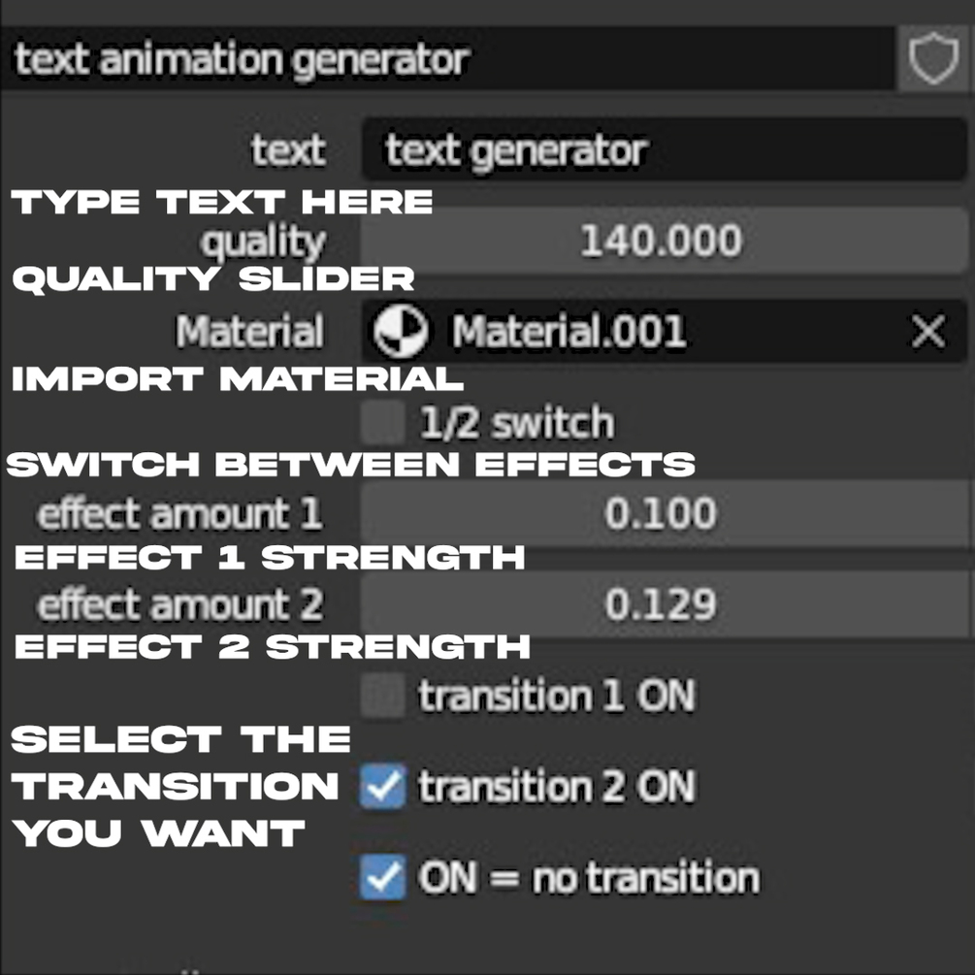
Task: Enable the 1/2 switch checkbox
Action: (x=382, y=423)
